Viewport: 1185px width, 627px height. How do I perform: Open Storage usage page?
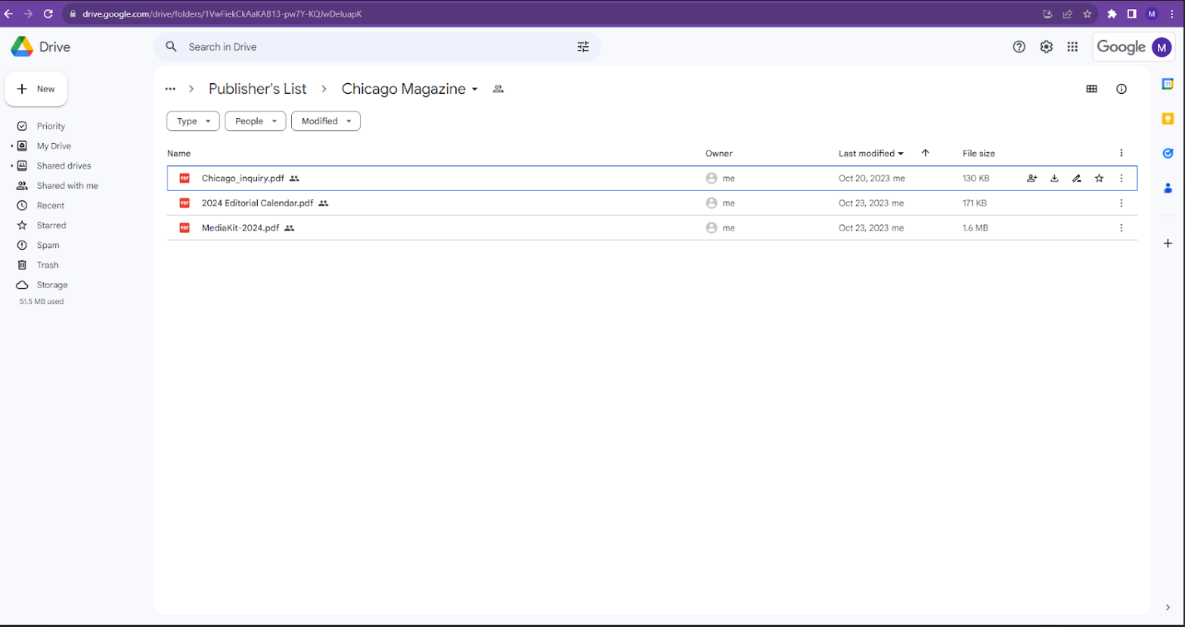pyautogui.click(x=52, y=285)
